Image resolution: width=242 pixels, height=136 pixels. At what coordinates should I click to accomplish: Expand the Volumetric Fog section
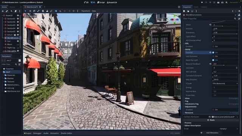coord(192,104)
